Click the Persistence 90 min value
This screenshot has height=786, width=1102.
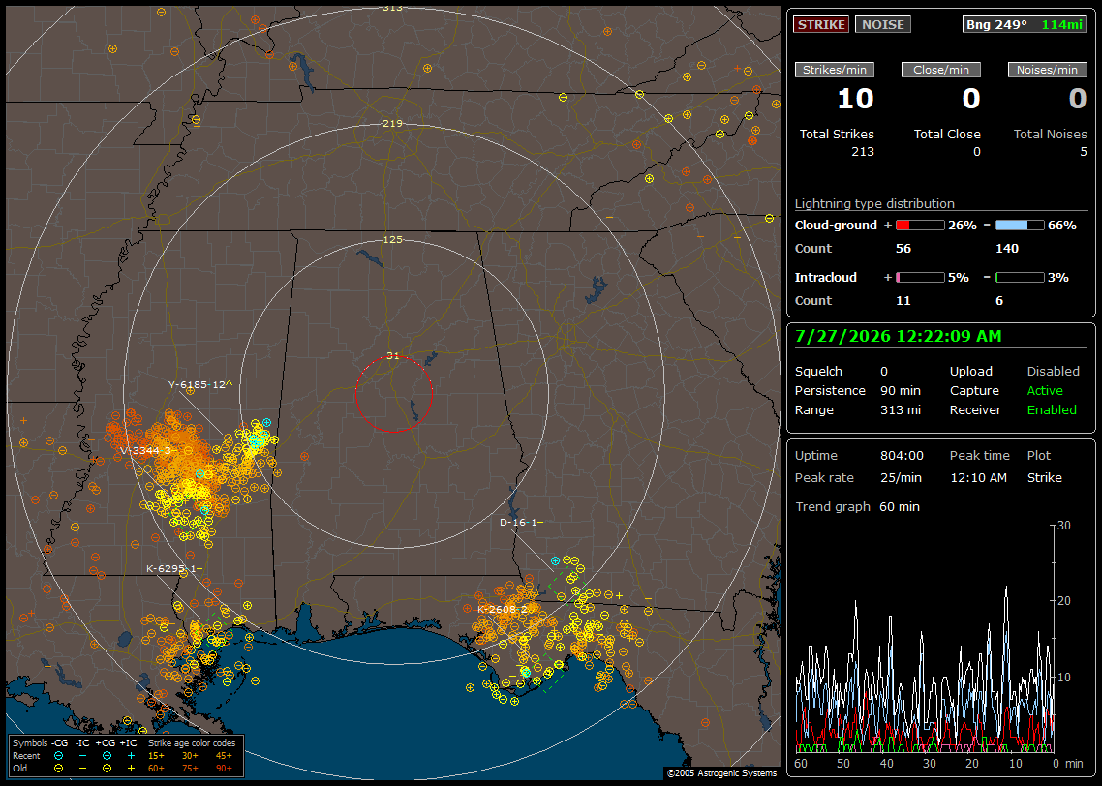click(901, 390)
